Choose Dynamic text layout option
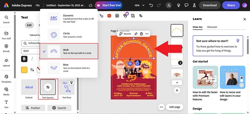This screenshot has width=250, height=114. [69, 18]
